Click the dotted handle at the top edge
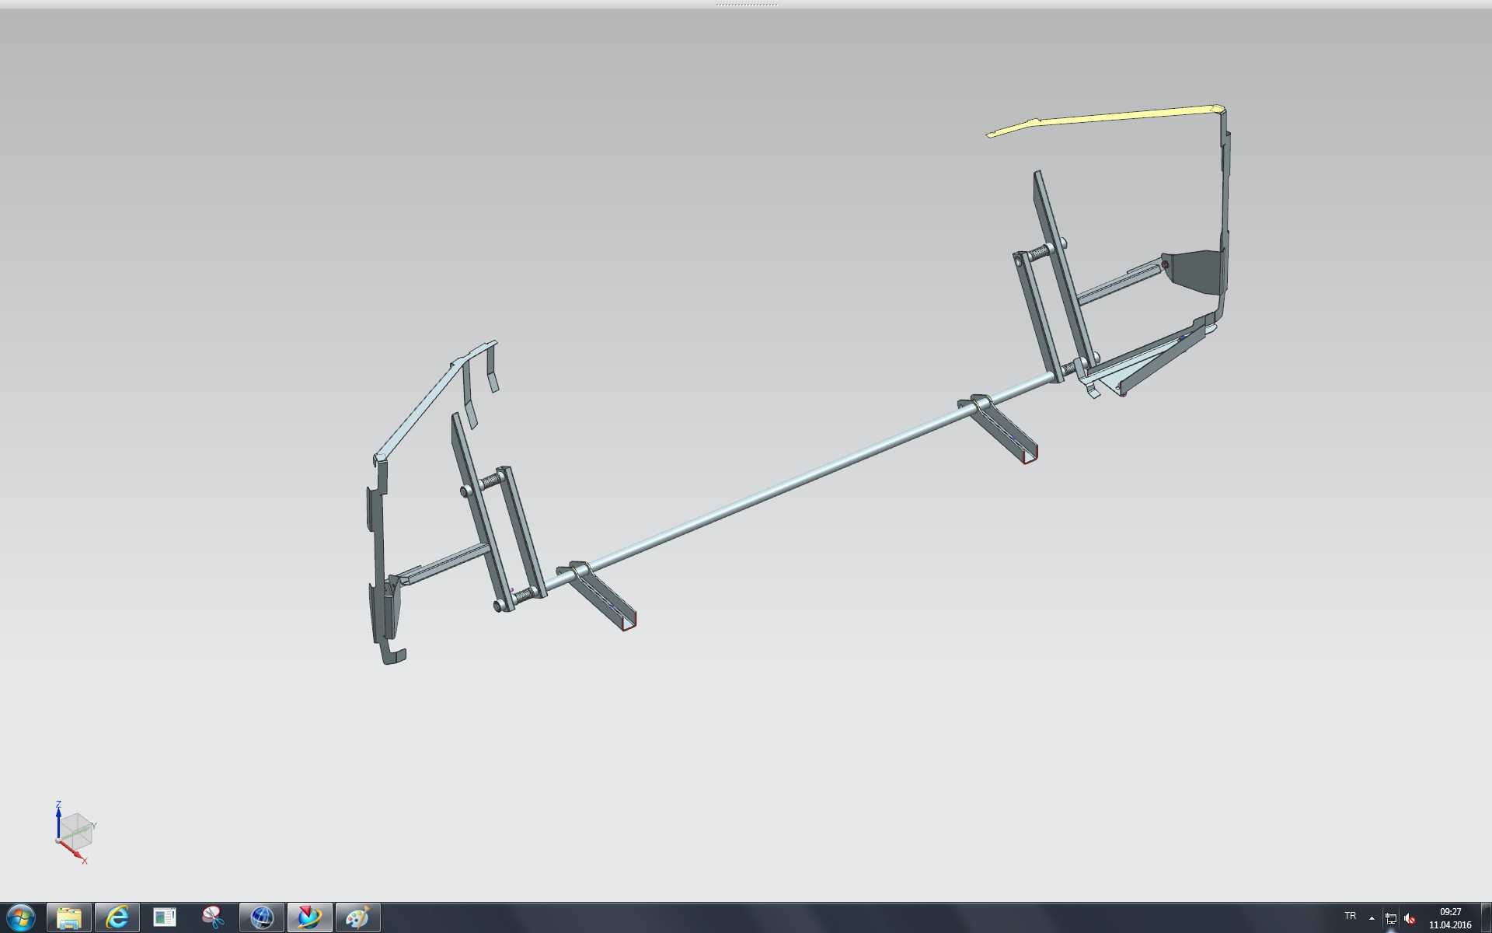Screen dimensions: 1492x933 (746, 4)
